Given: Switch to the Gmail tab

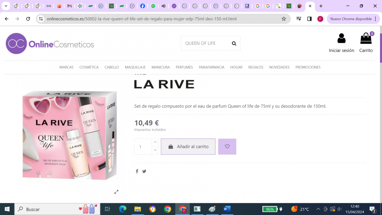Looking at the screenshot, I should (x=70, y=6).
